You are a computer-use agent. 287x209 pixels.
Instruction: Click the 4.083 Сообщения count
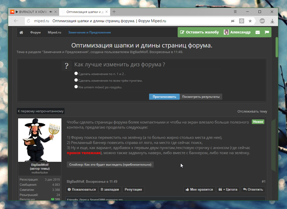tap(56, 185)
